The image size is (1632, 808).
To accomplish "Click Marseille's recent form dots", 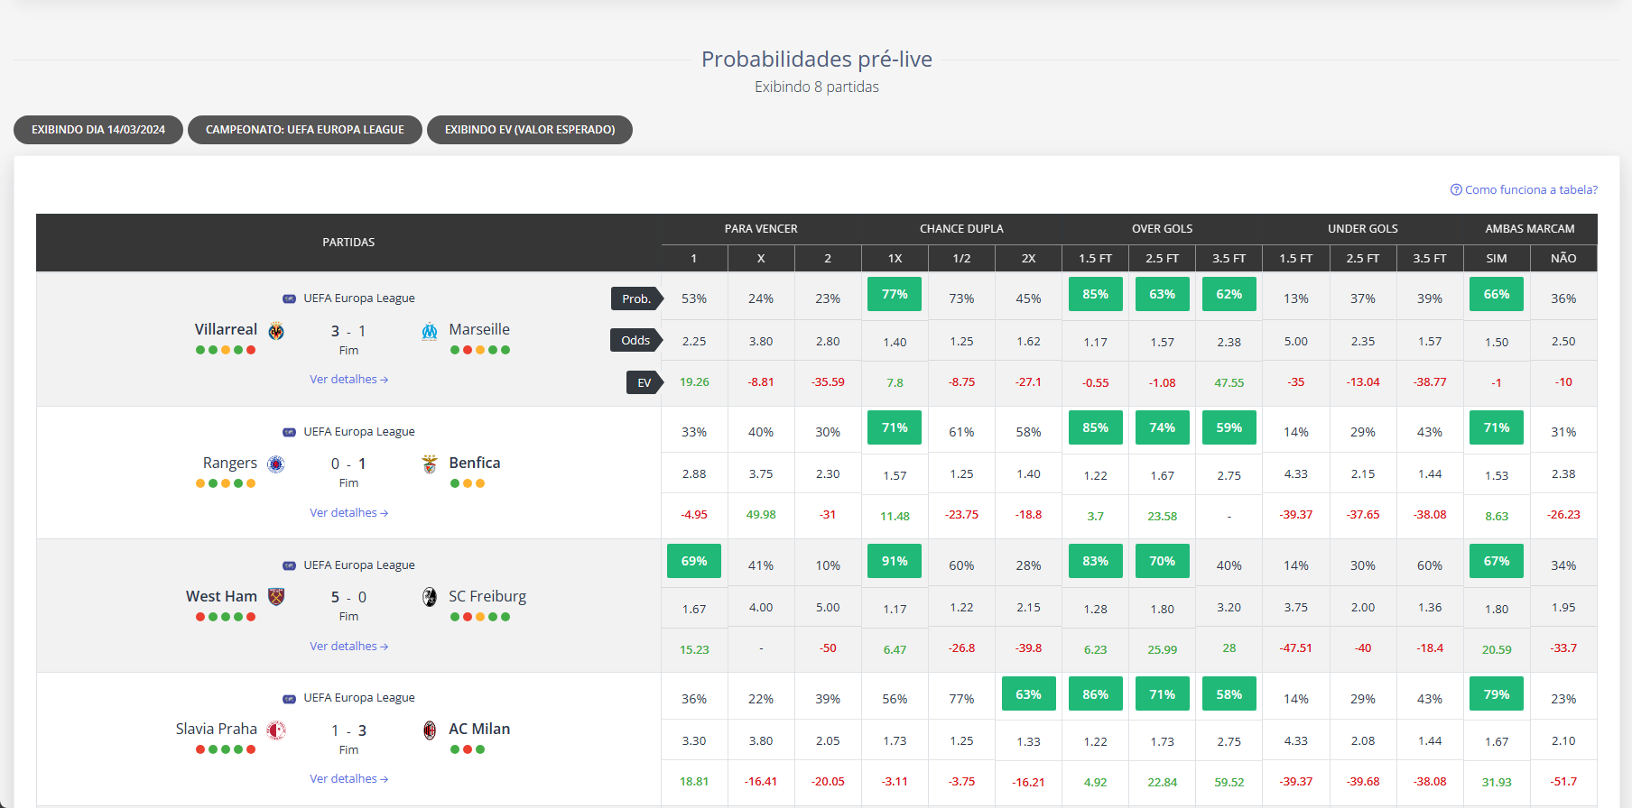I will pyautogui.click(x=480, y=350).
